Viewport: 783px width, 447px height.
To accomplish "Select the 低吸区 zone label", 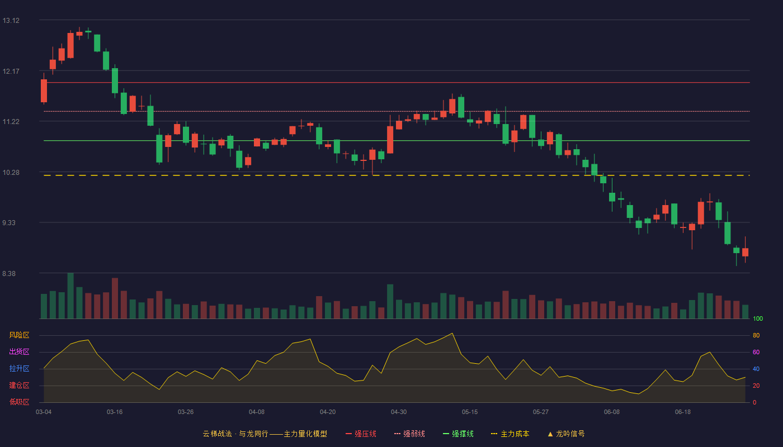I will pyautogui.click(x=19, y=402).
